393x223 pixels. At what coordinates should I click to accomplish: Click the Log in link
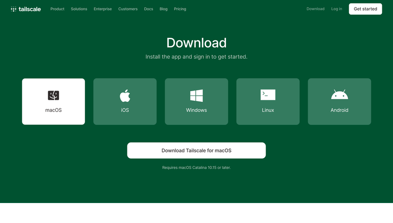(337, 9)
